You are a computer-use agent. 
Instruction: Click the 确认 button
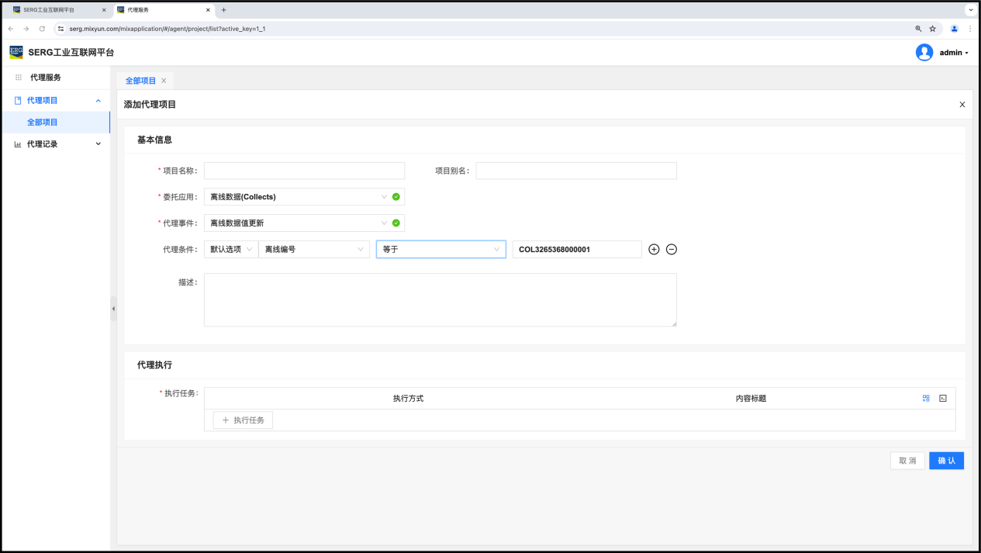pyautogui.click(x=946, y=461)
